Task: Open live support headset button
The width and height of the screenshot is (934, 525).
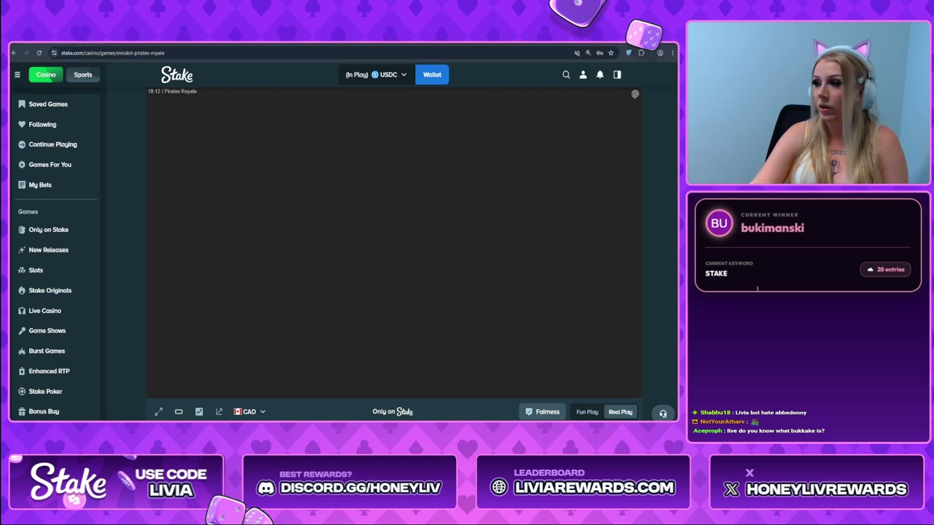Action: pos(663,413)
